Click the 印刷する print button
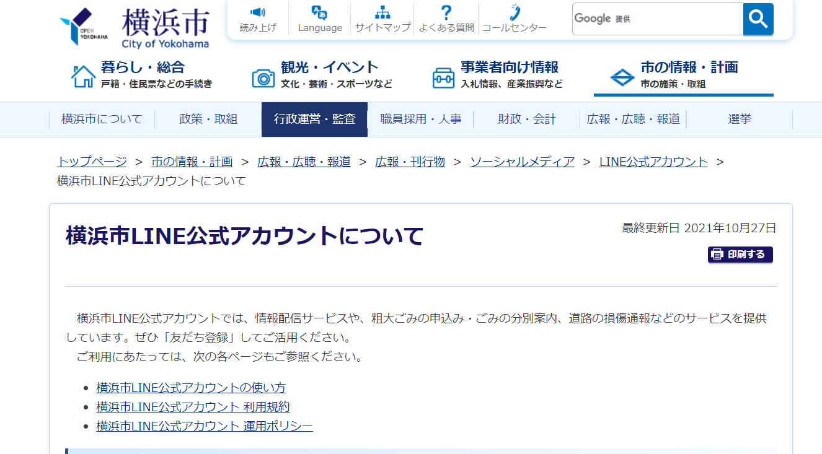 point(740,255)
